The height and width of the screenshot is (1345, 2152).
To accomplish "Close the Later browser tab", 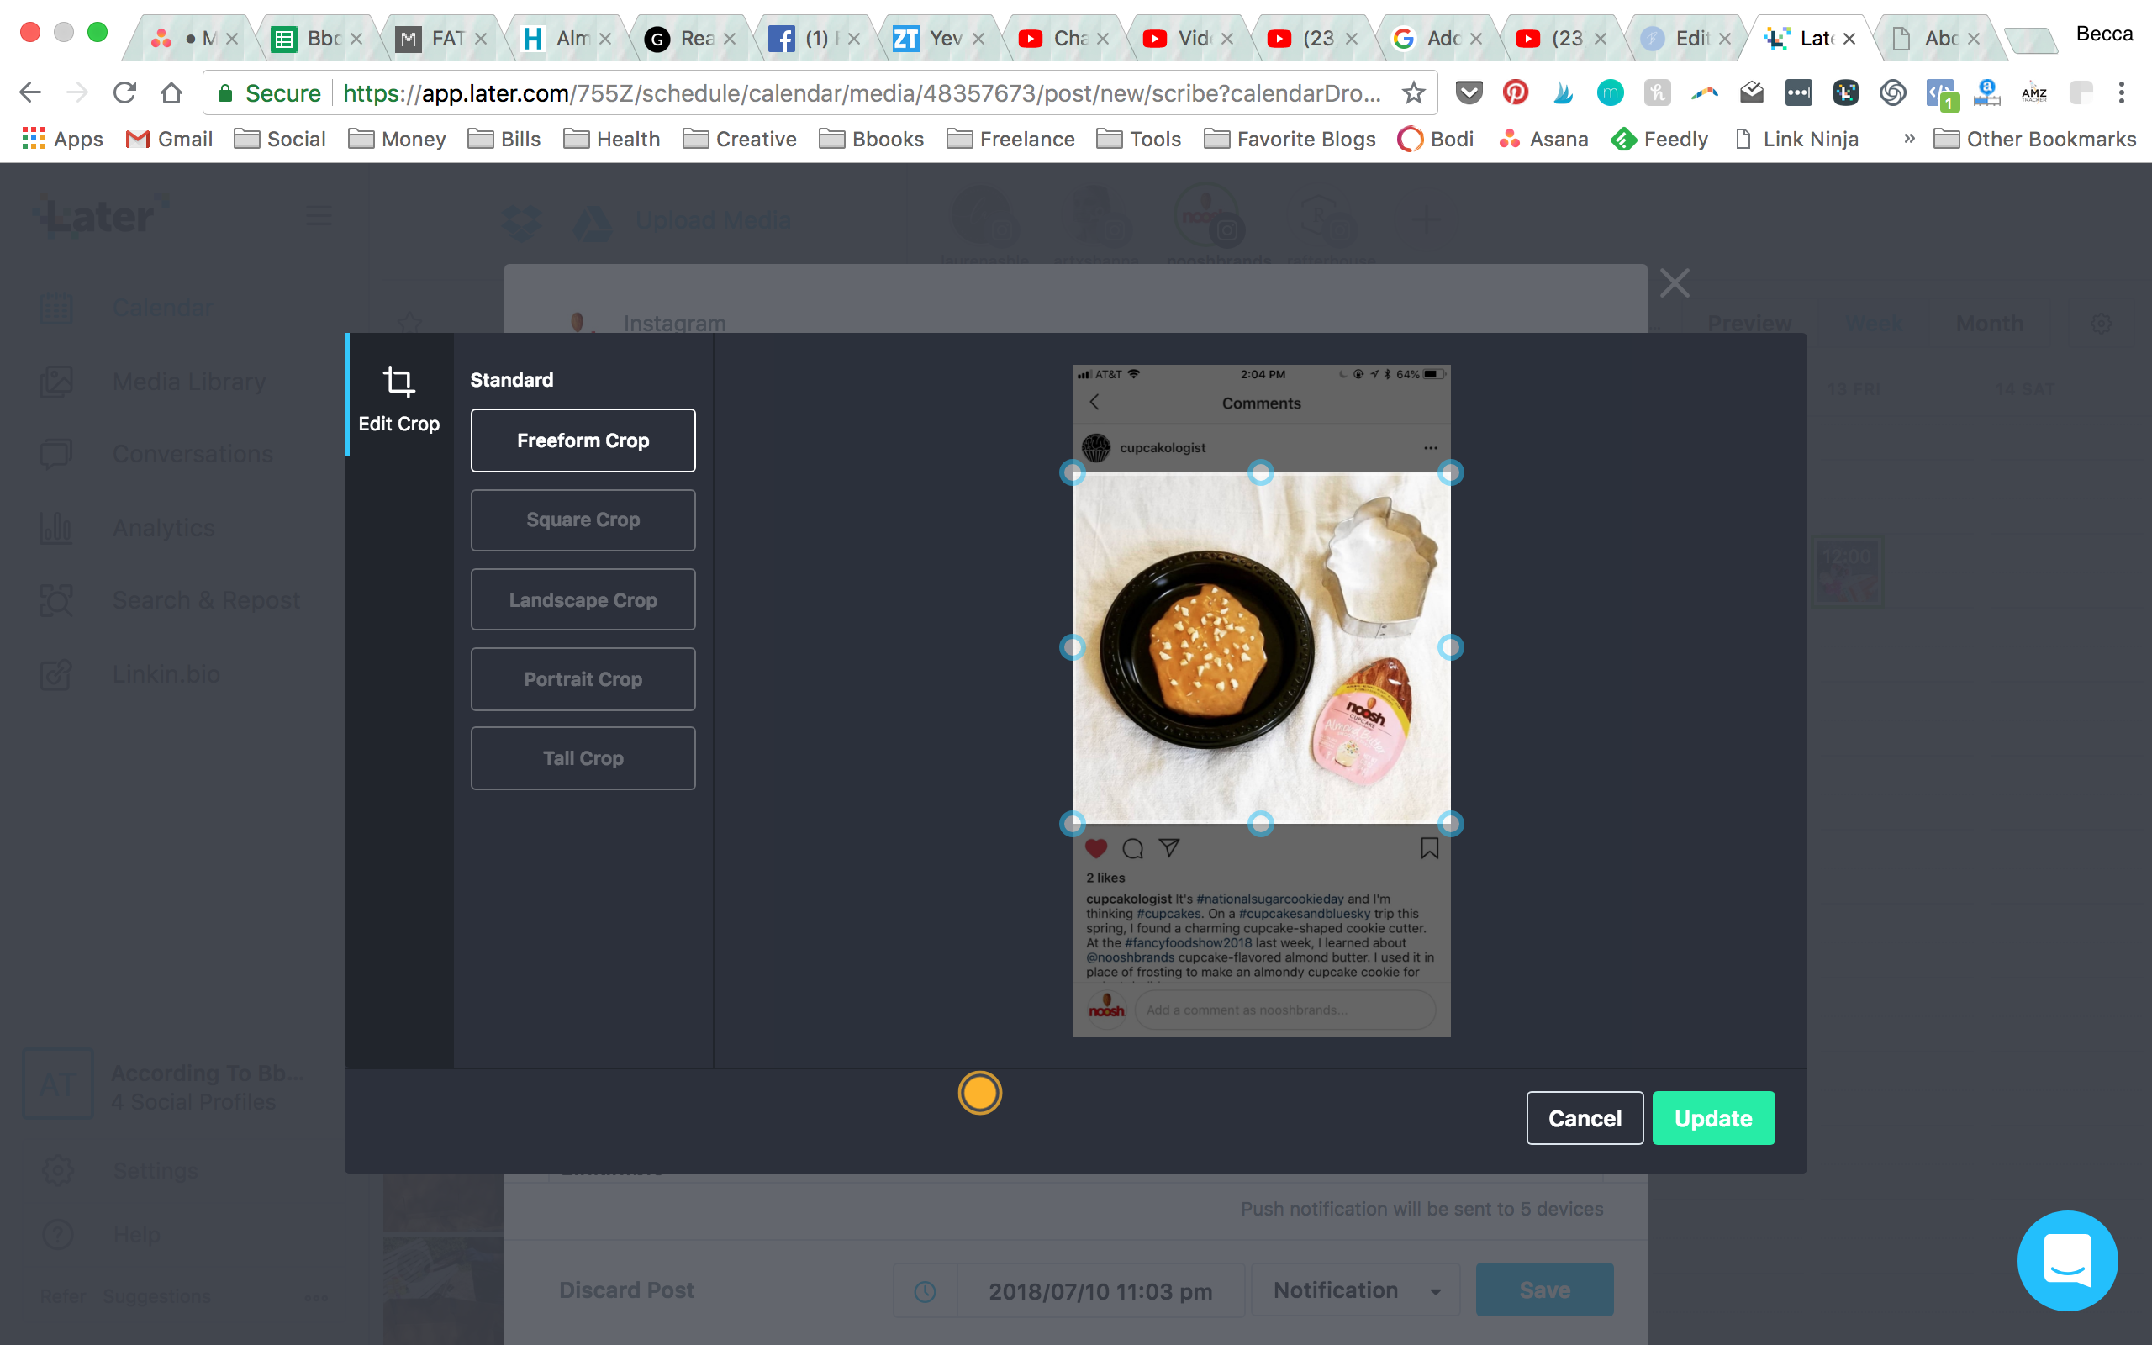I will click(1849, 39).
